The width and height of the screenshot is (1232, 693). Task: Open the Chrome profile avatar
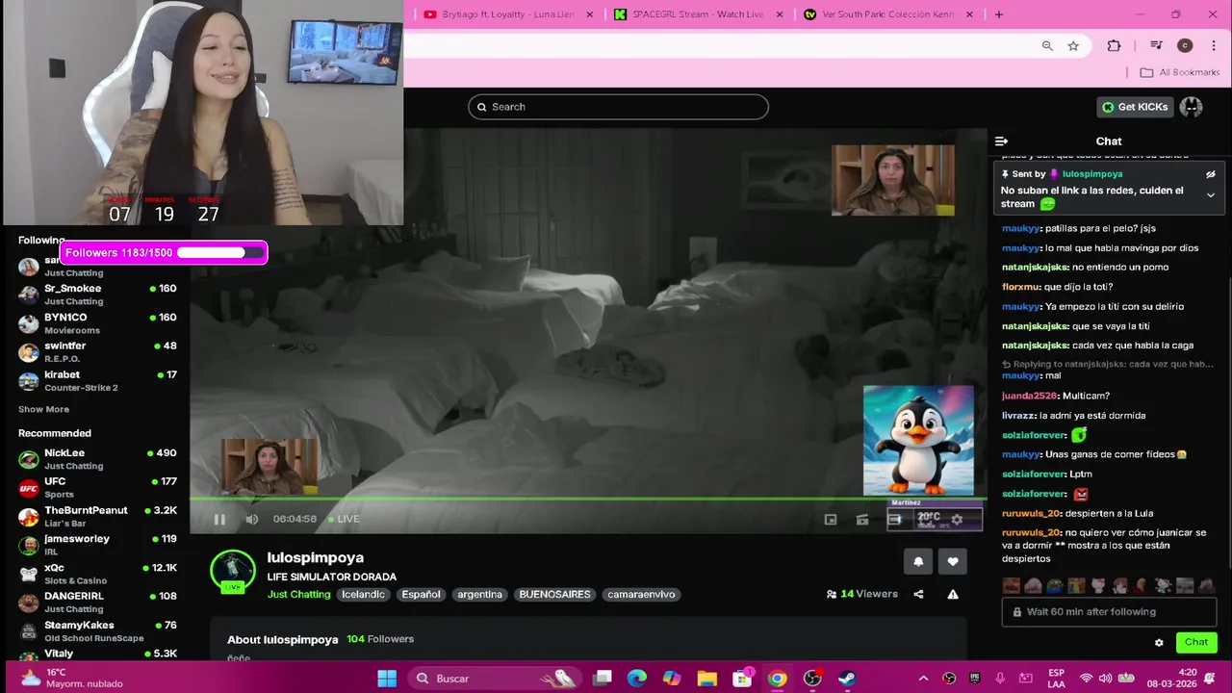pos(1185,45)
